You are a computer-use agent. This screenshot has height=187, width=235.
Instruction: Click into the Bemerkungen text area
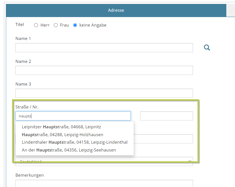(x=104, y=183)
